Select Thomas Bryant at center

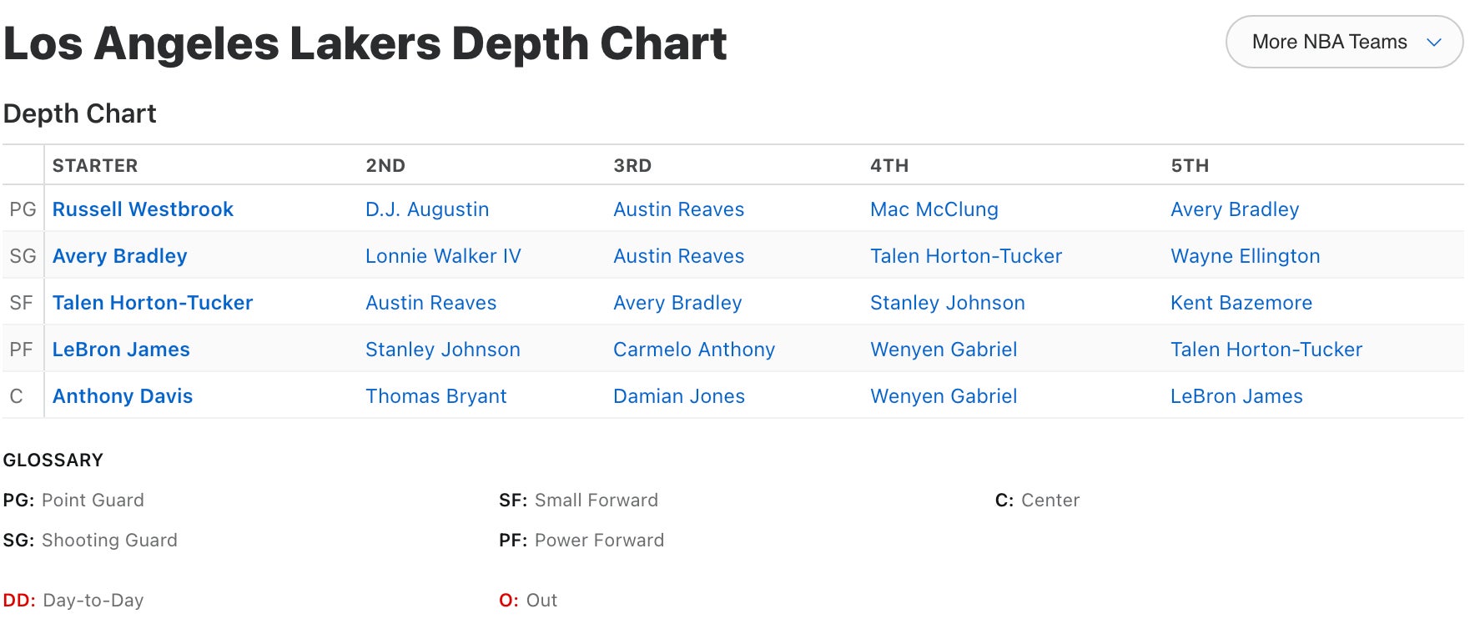click(x=435, y=396)
